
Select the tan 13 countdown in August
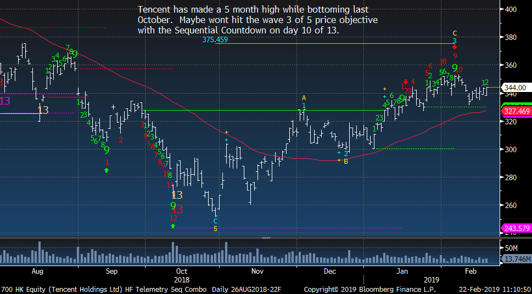click(43, 110)
